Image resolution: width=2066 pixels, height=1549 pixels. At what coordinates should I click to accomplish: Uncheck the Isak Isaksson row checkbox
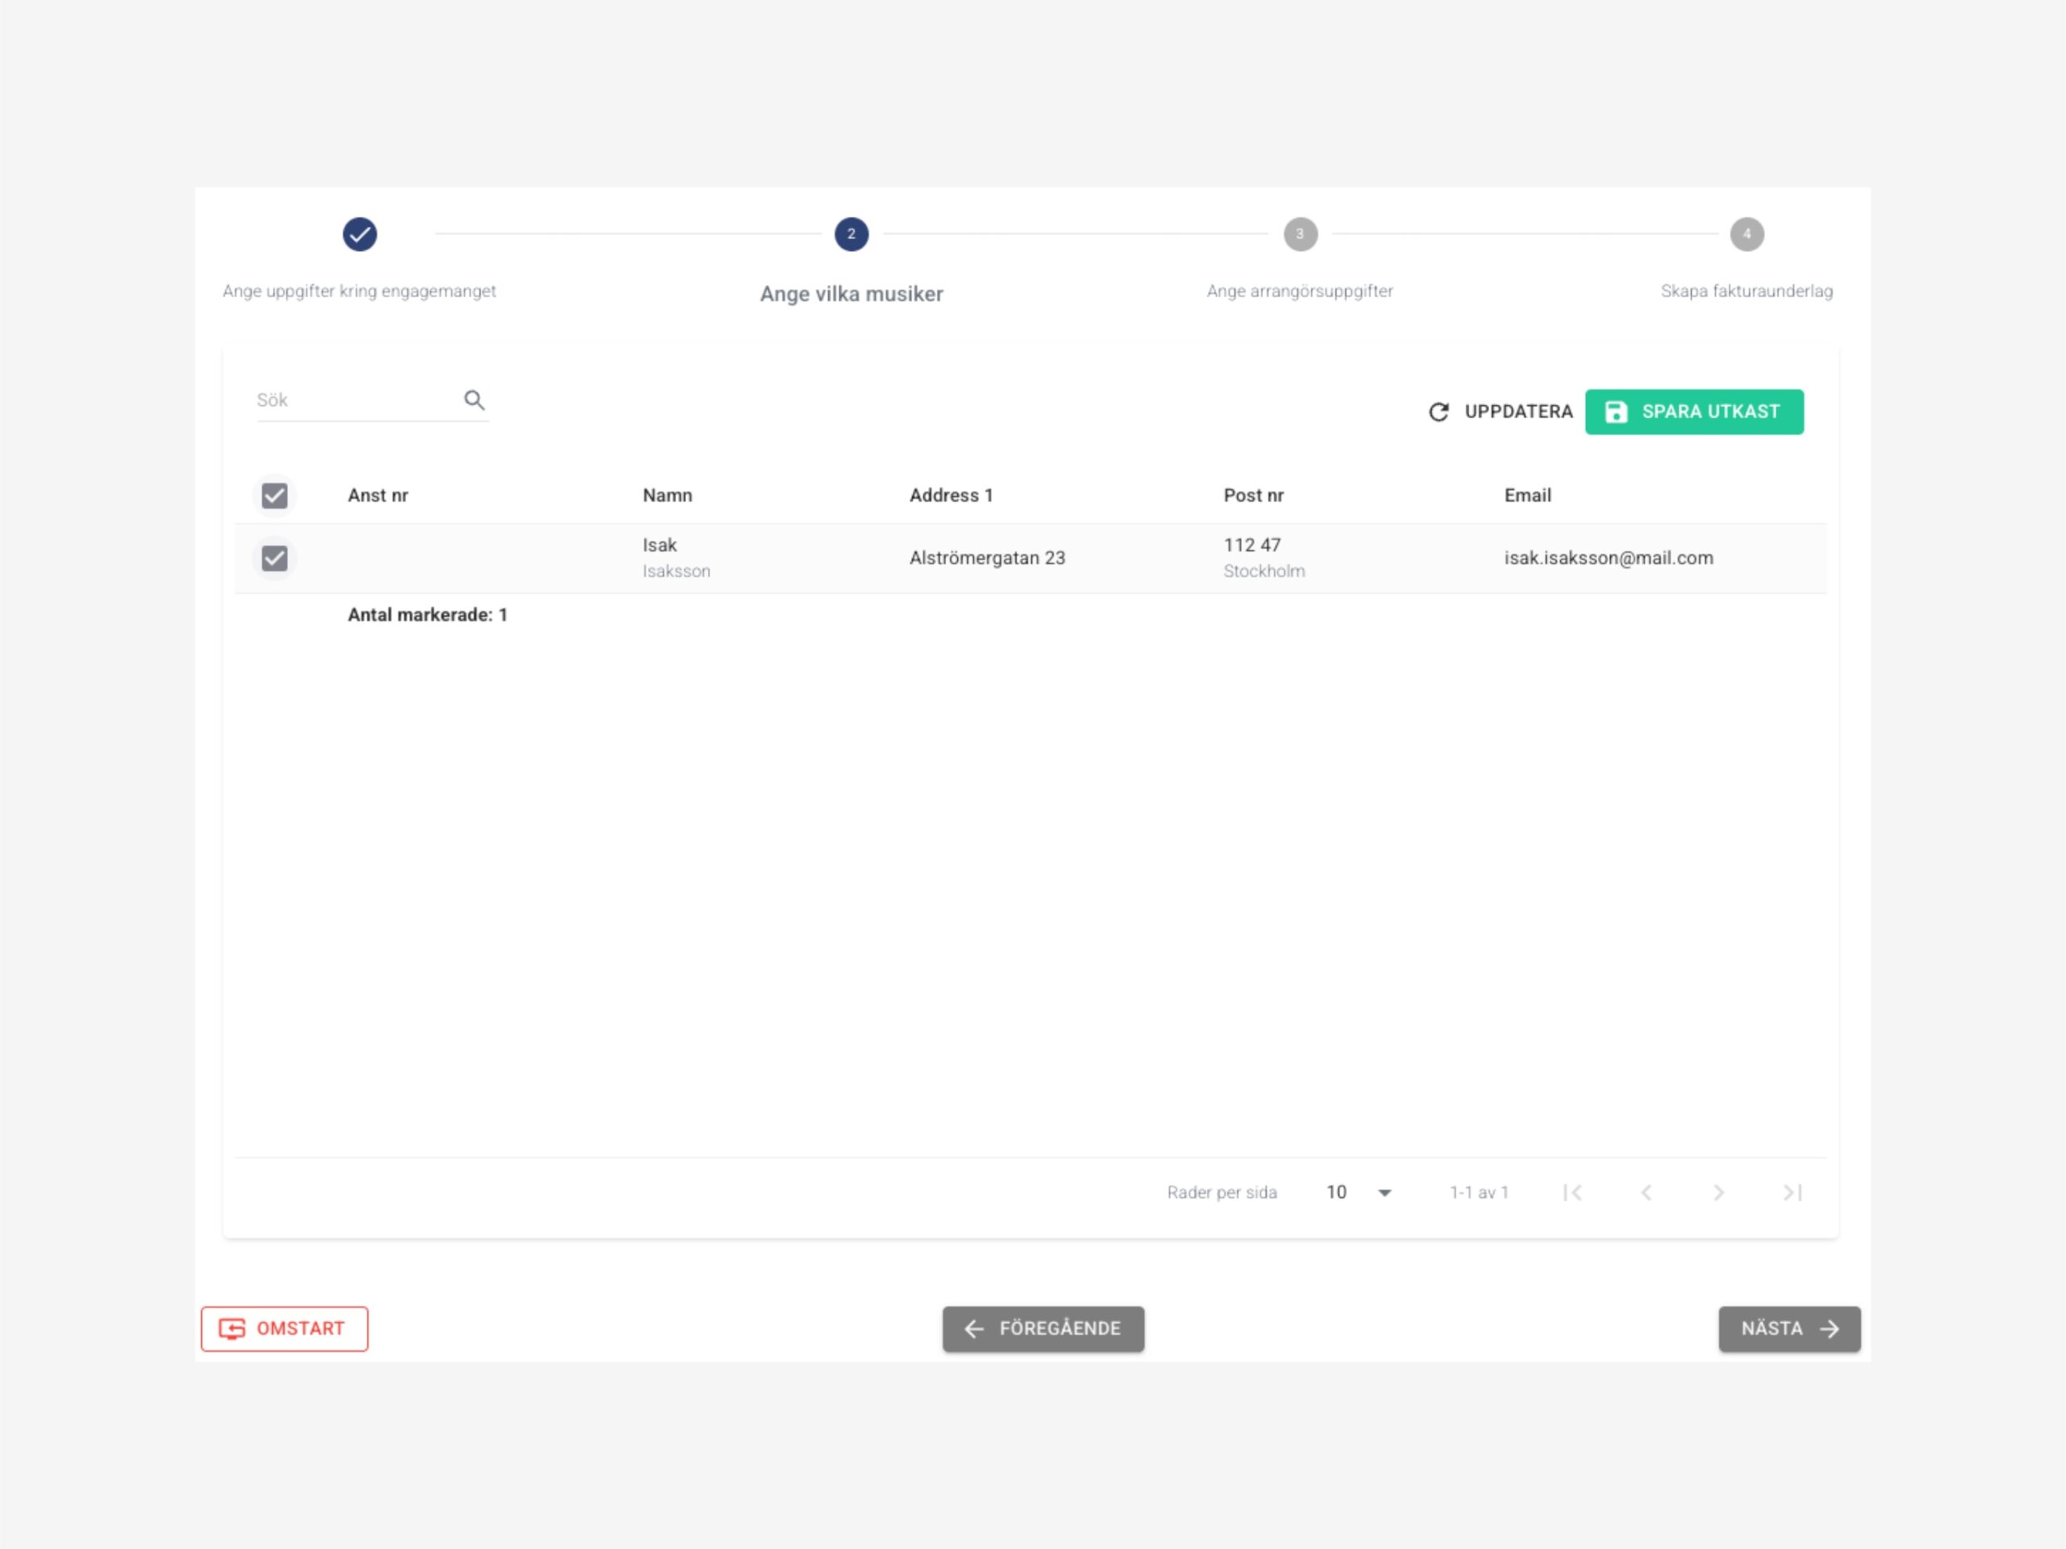point(274,559)
